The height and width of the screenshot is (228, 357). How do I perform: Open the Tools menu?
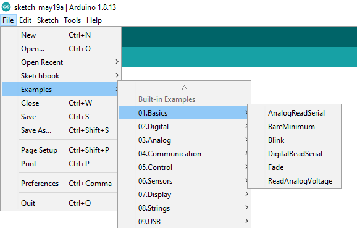click(72, 20)
